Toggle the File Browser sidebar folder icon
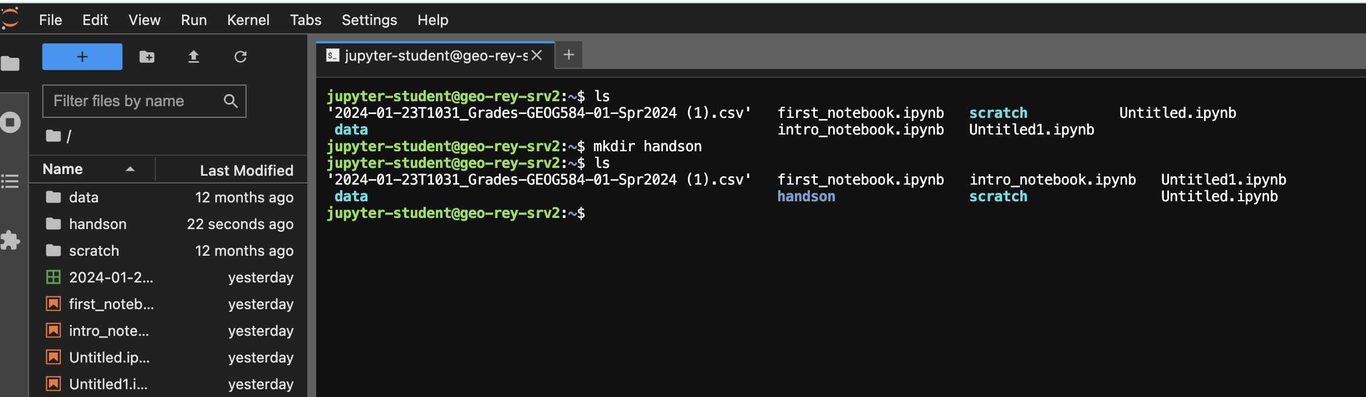 pos(10,64)
